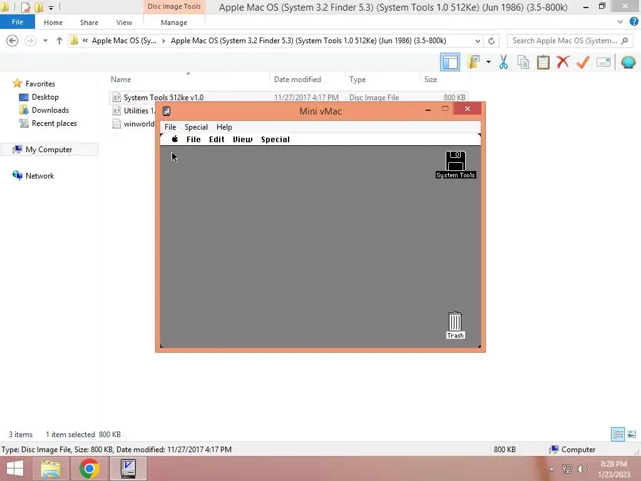Sort by the Type column header
641x481 pixels.
[x=357, y=80]
